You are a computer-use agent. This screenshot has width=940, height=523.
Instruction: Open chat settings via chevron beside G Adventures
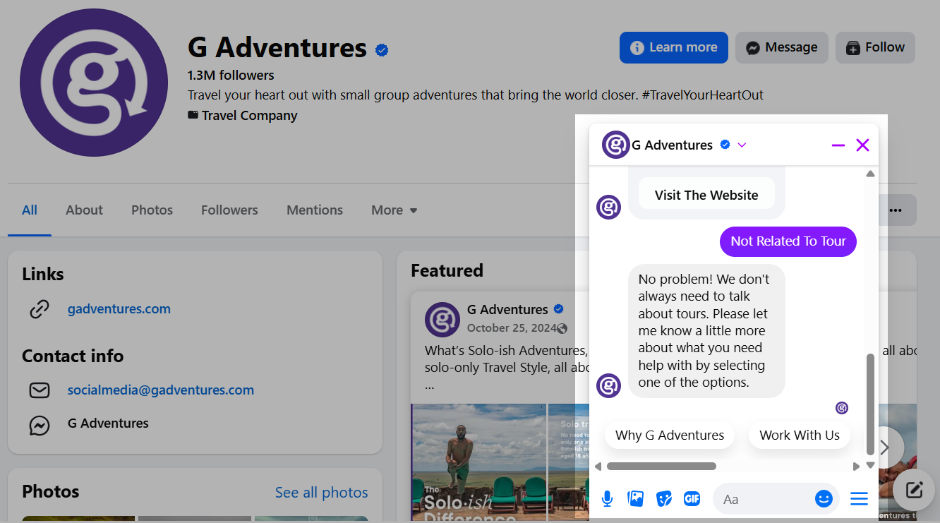click(741, 145)
